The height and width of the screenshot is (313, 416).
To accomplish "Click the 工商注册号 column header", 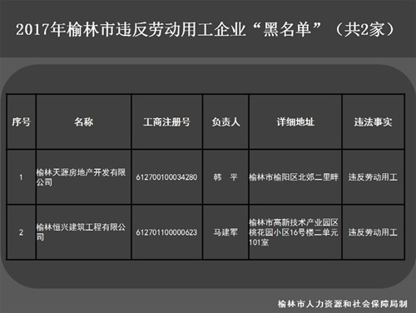I will [x=166, y=122].
